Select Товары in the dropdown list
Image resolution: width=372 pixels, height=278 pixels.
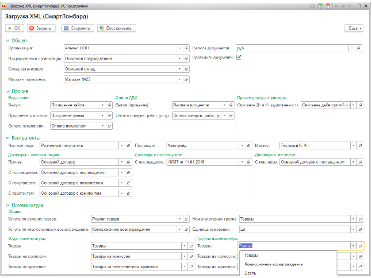point(288,256)
